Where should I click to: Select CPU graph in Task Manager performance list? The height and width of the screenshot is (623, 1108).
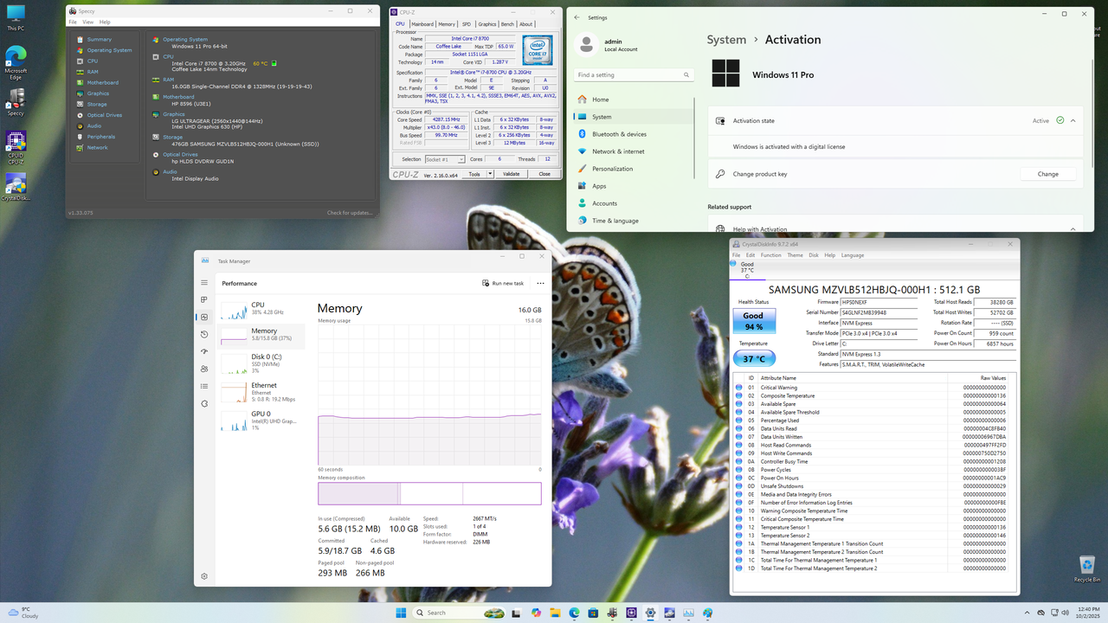click(262, 308)
